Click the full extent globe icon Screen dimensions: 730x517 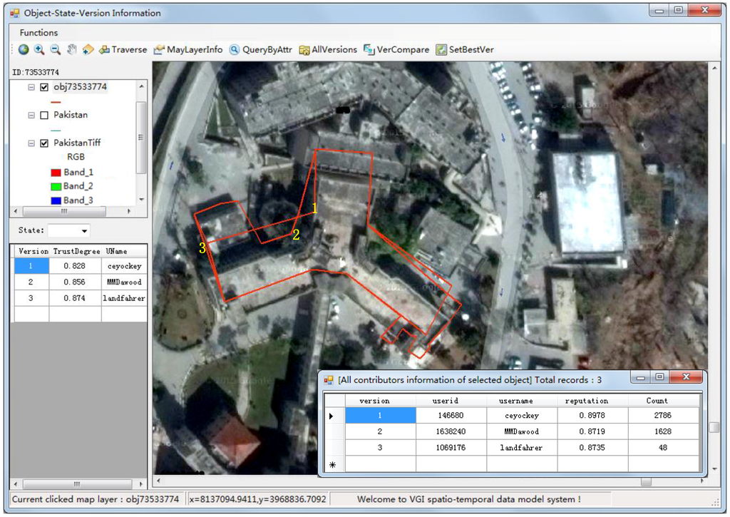pyautogui.click(x=24, y=50)
